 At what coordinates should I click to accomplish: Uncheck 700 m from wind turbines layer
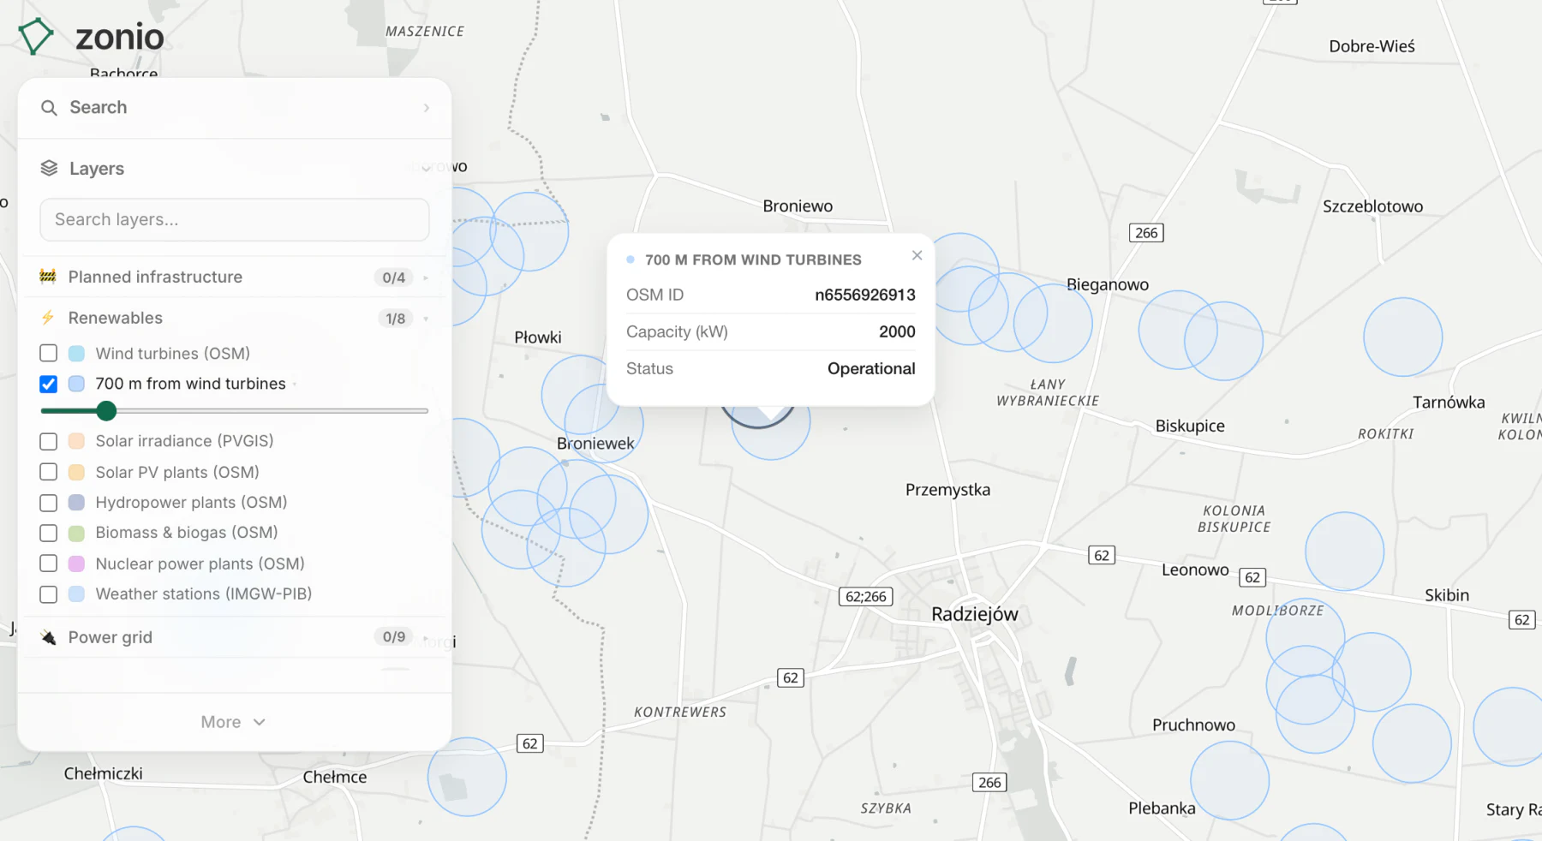(x=49, y=385)
